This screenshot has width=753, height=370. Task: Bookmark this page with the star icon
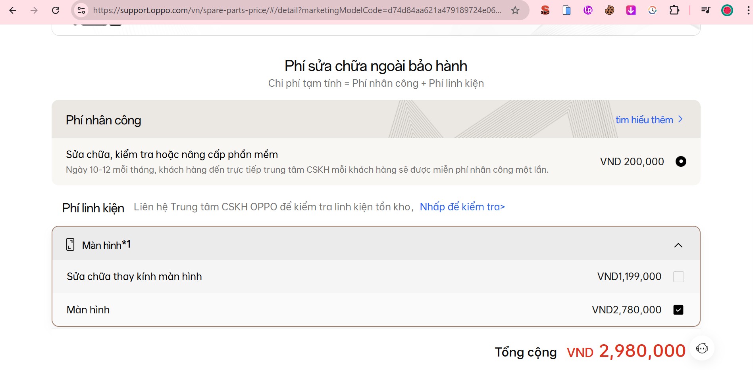tap(515, 10)
